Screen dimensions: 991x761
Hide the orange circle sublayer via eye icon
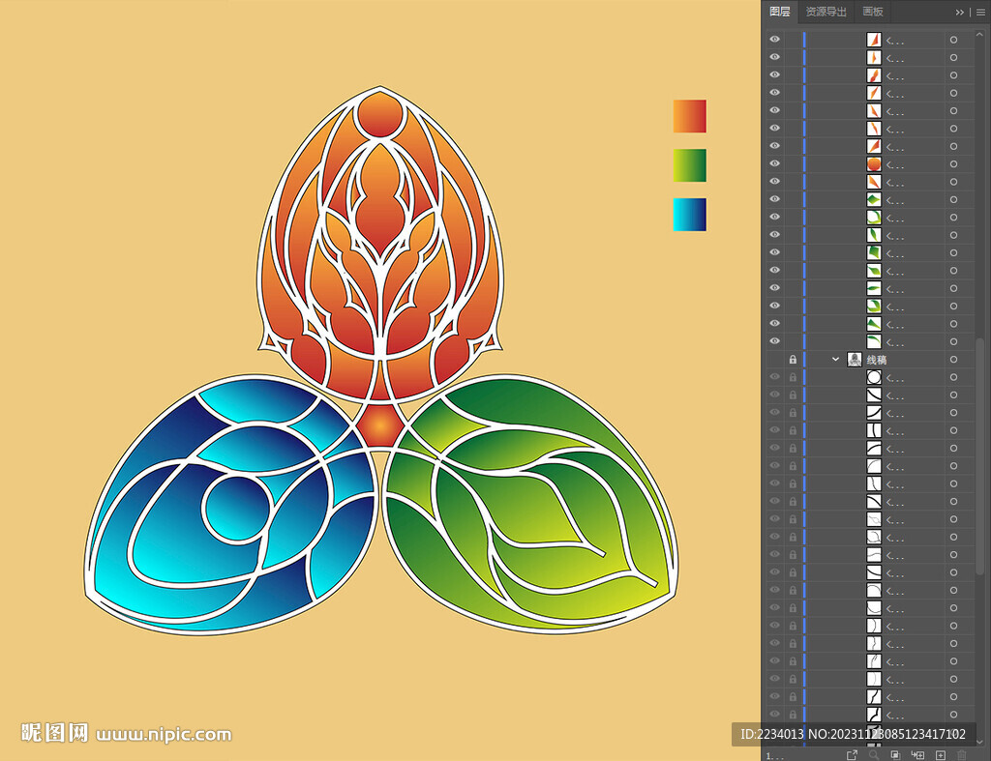(774, 163)
